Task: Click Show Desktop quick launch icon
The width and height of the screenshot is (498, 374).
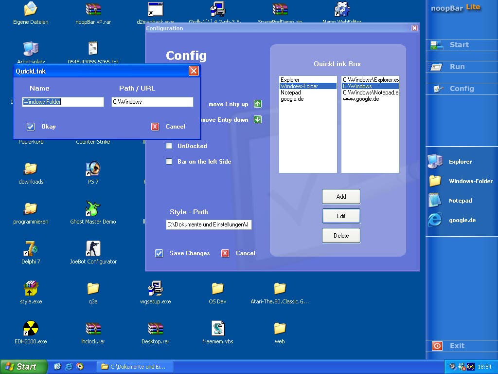Action: [x=57, y=367]
